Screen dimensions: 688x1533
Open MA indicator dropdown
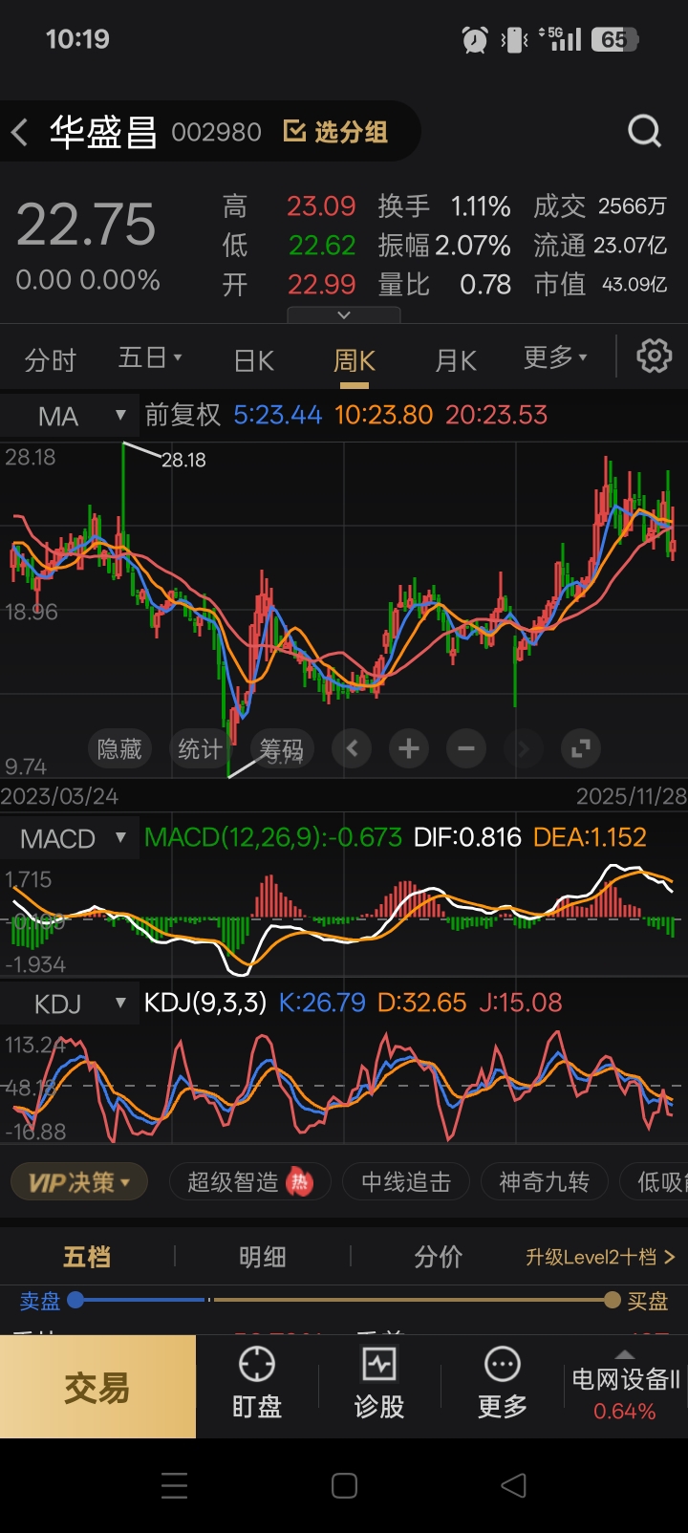(x=70, y=416)
